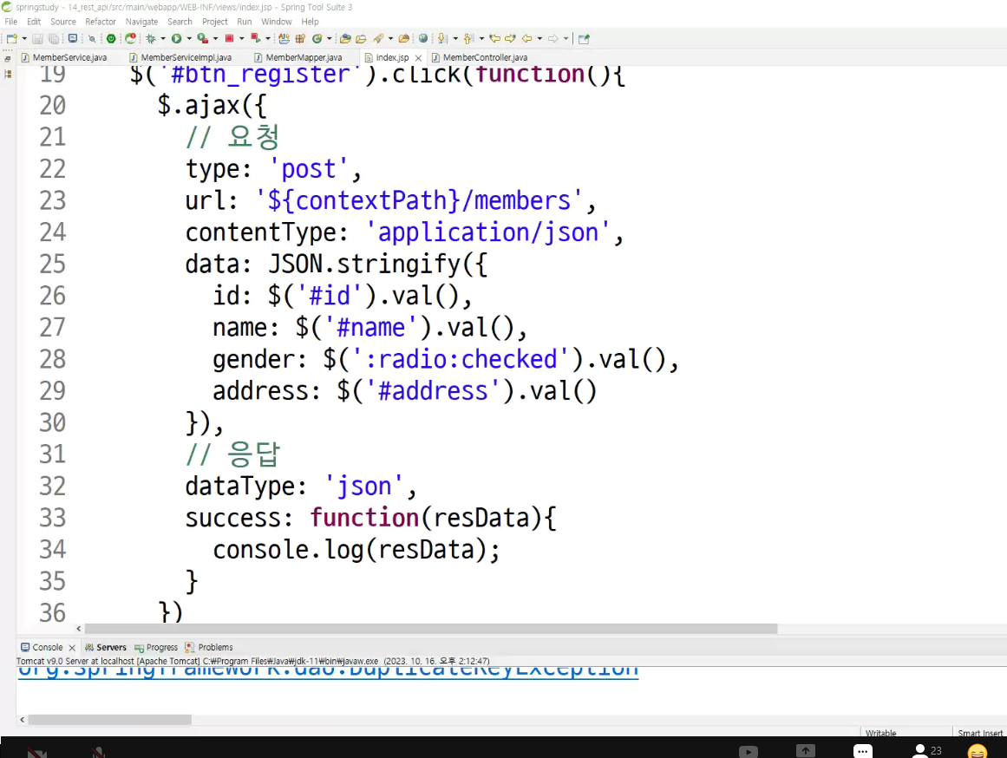
Task: Open the Project menu
Action: click(x=214, y=21)
